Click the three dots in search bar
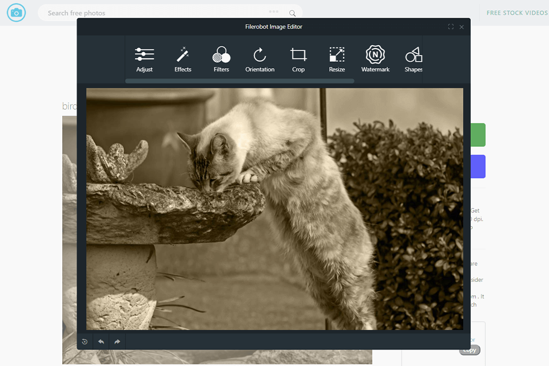Screen dimensions: 549x366 273,11
